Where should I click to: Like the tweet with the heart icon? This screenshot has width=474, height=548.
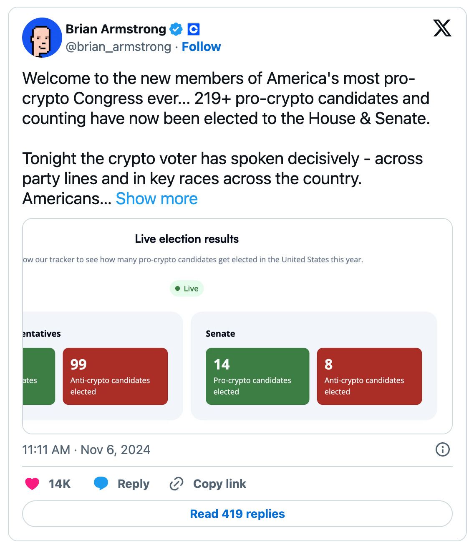coord(32,484)
